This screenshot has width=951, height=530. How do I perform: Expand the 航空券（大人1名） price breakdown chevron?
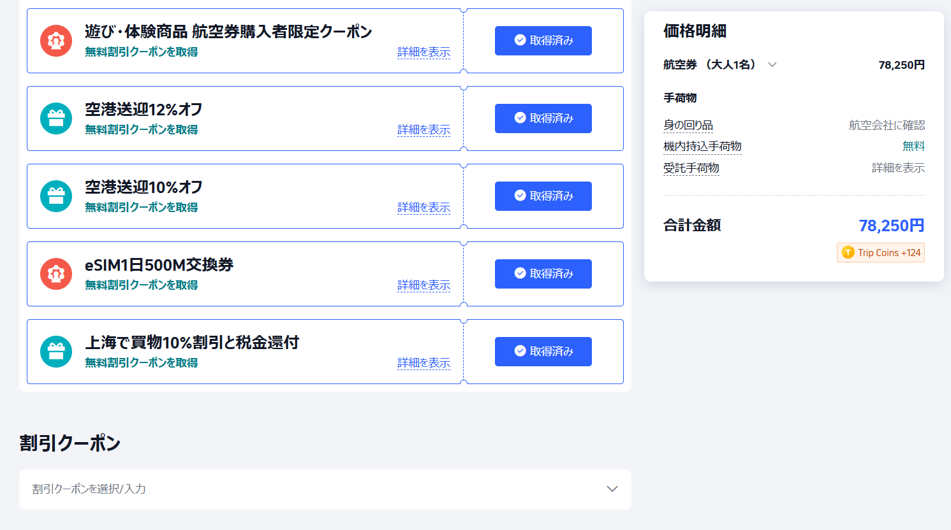tap(772, 64)
